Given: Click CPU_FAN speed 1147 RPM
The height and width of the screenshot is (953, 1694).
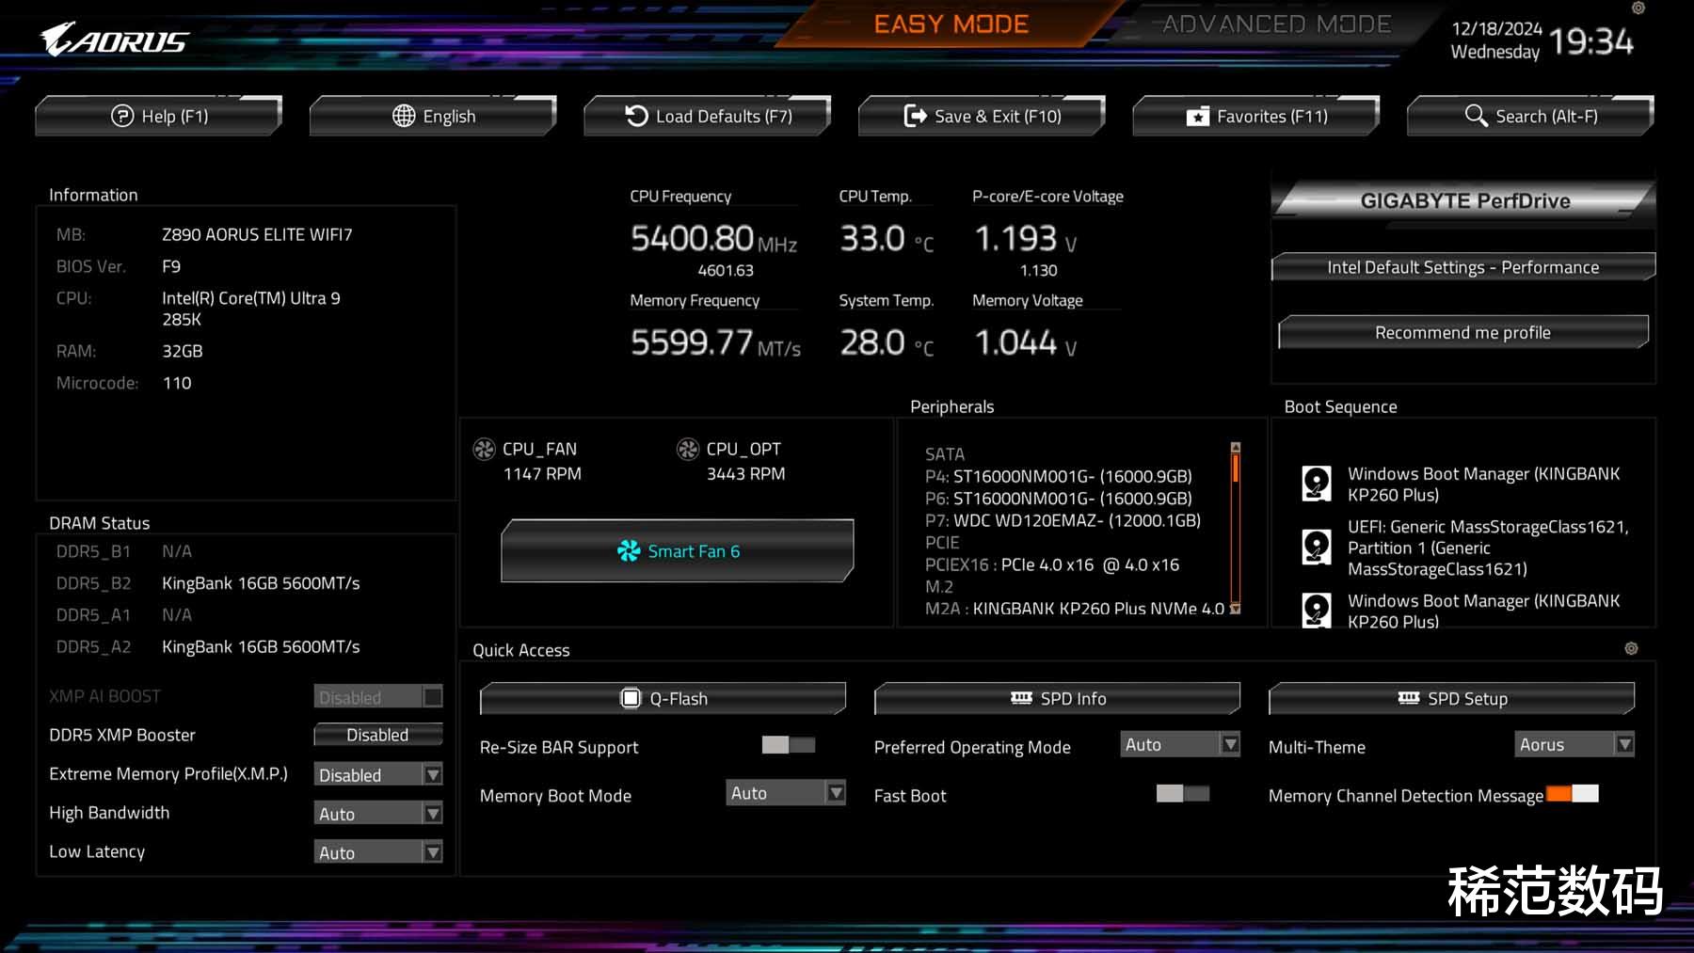Looking at the screenshot, I should coord(542,474).
